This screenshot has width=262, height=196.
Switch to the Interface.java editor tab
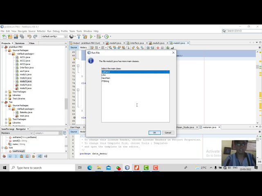(x=137, y=43)
